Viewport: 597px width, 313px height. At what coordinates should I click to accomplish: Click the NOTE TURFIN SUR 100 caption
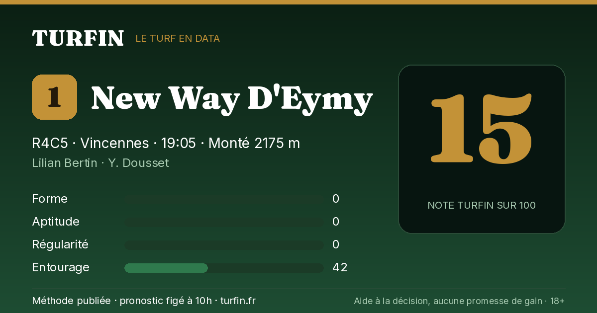pos(482,205)
